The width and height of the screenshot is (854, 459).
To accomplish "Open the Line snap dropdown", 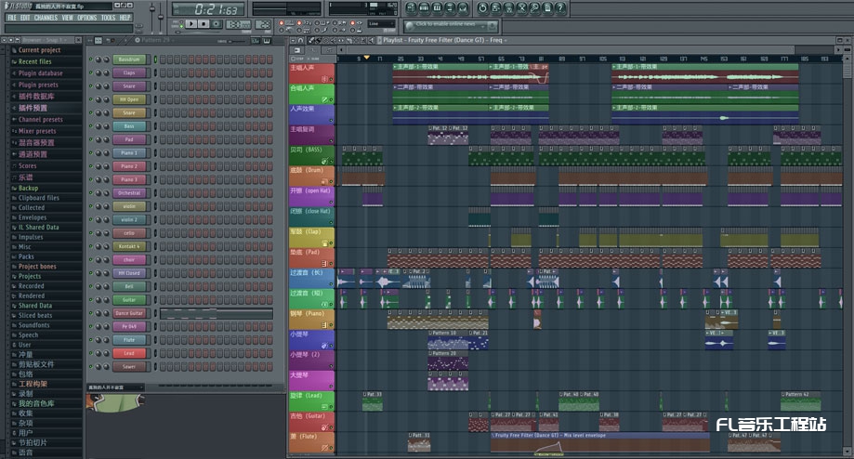I will click(x=381, y=23).
